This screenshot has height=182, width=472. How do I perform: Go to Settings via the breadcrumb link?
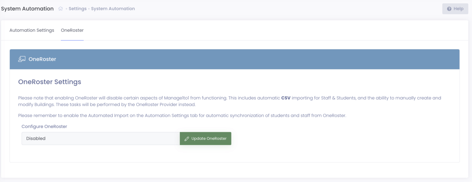click(77, 8)
